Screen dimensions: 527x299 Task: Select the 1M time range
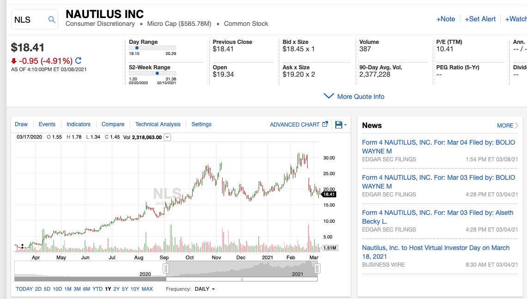pos(68,289)
